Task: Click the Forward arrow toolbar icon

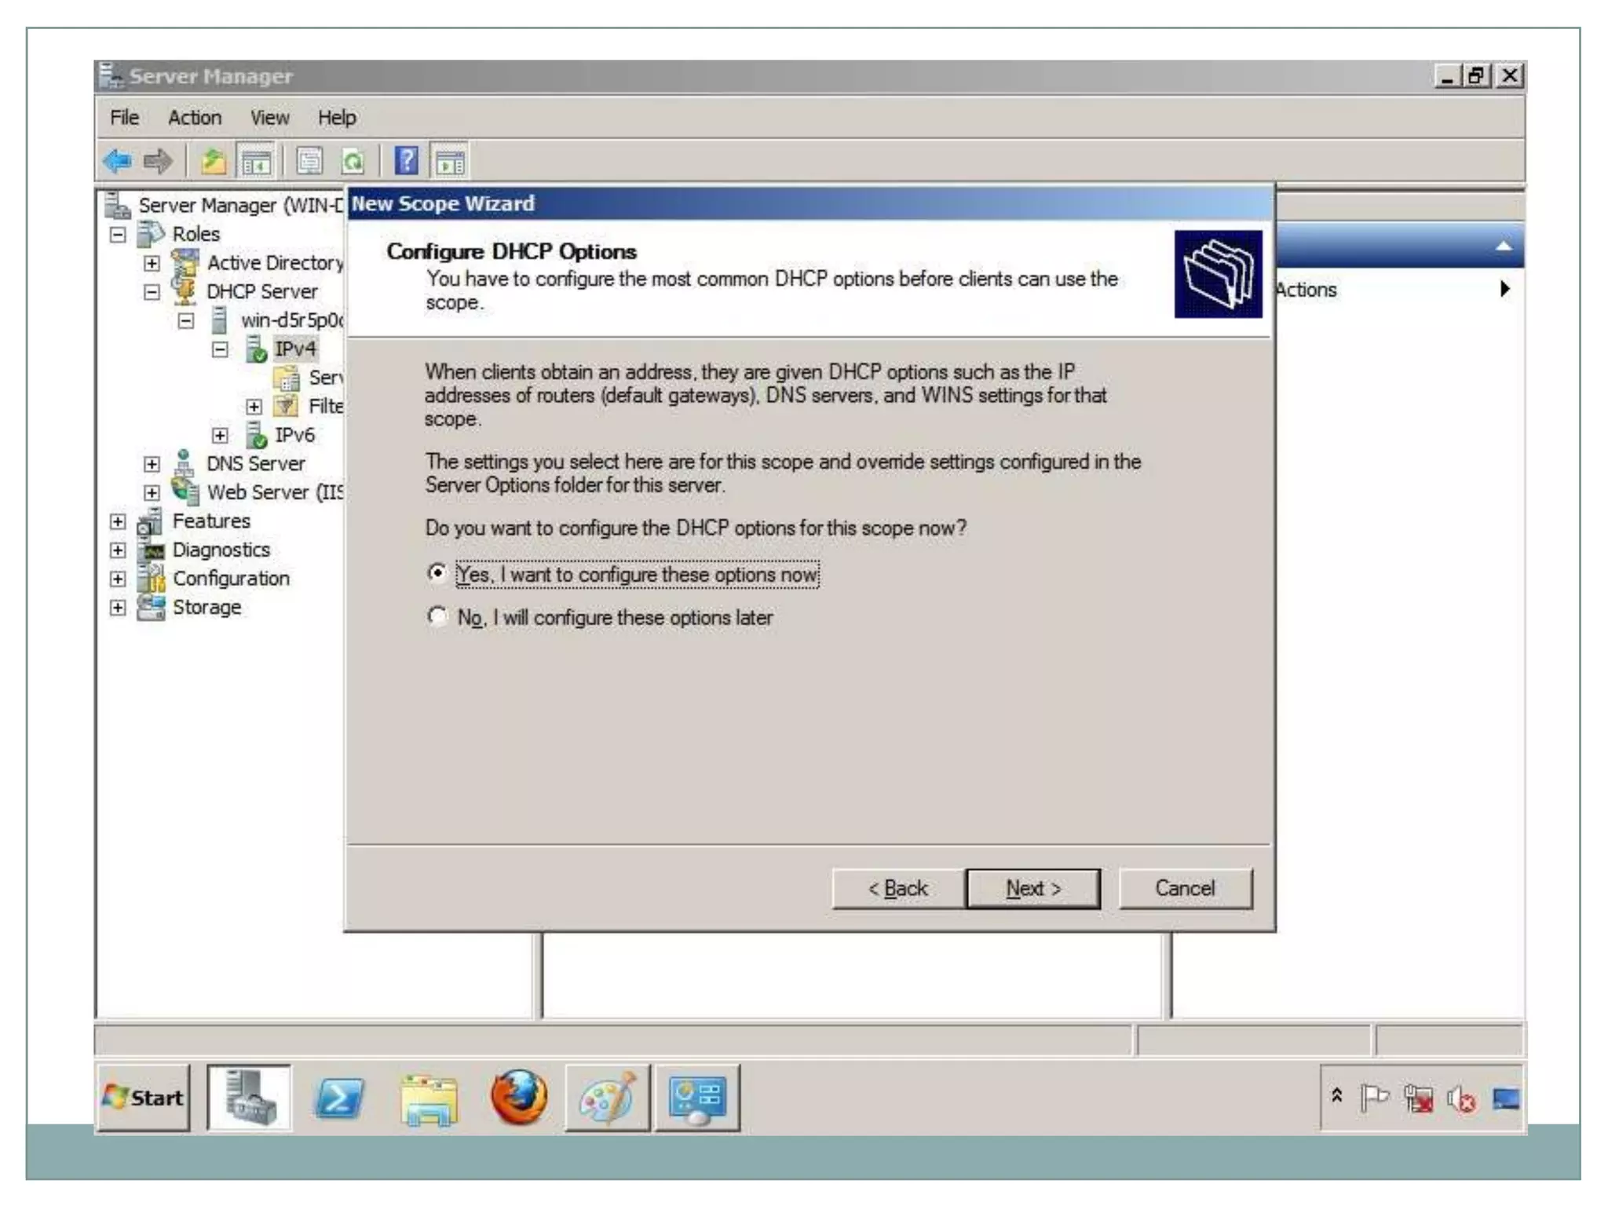Action: coord(158,162)
